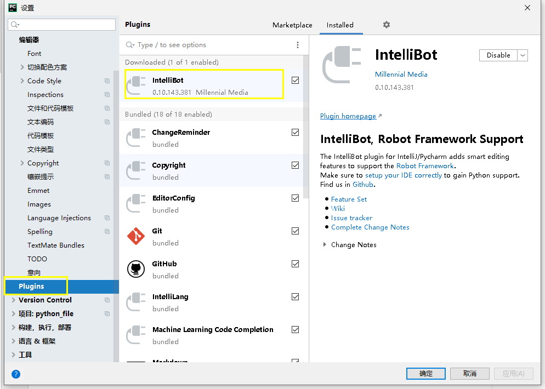Click the project-level icon beside Copyright setting
Screen dimensions: 545x389
click(x=107, y=163)
